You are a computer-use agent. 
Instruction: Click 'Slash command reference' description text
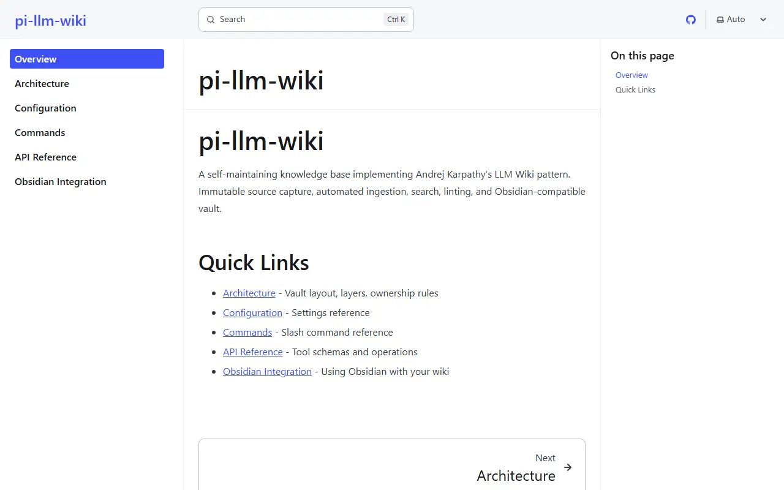point(337,332)
